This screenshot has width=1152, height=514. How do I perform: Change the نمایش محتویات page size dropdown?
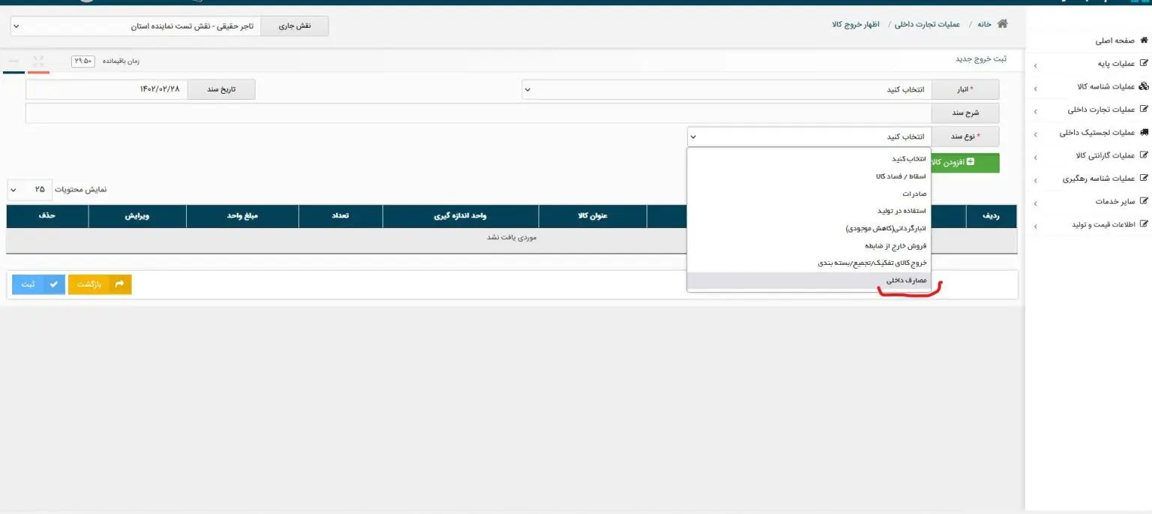29,190
